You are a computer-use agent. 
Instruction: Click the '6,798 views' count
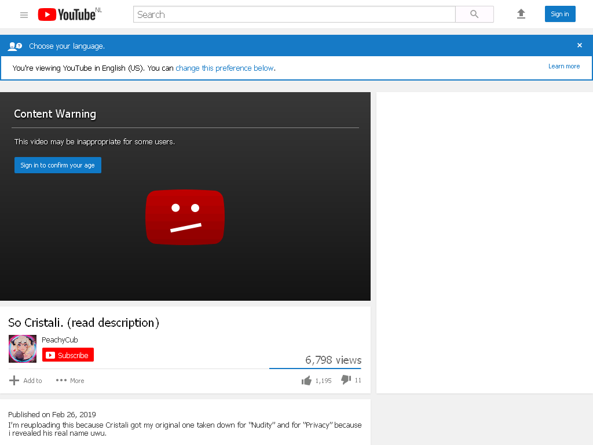pos(333,360)
